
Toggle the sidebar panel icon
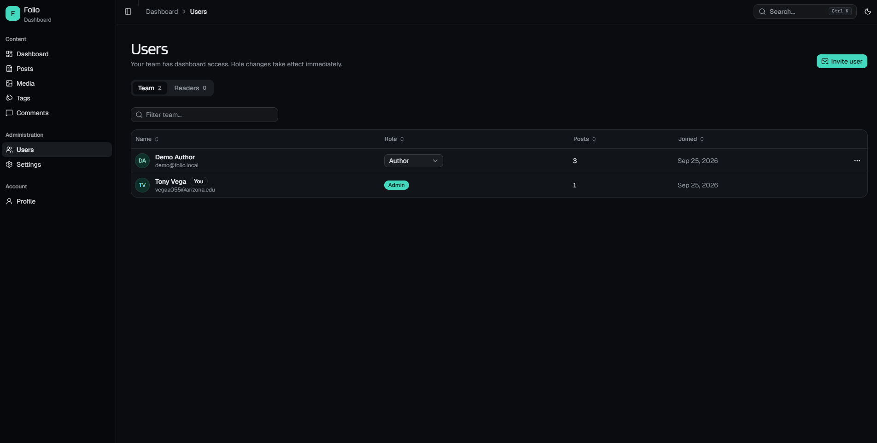[x=128, y=12]
